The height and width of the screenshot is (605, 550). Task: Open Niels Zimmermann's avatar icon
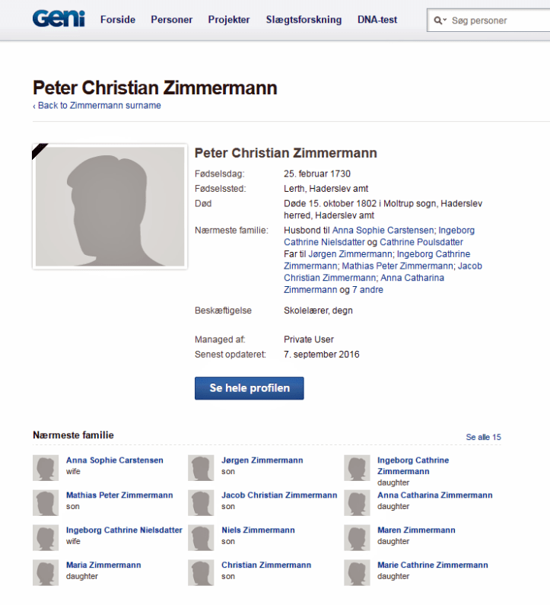(x=201, y=537)
